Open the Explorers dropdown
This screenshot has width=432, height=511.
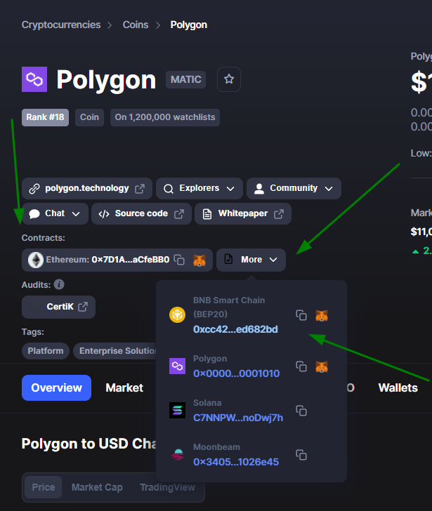pyautogui.click(x=199, y=188)
